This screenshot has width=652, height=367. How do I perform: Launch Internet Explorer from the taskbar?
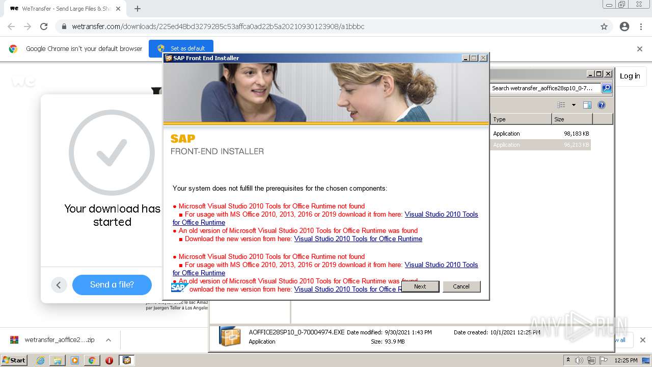tap(40, 360)
